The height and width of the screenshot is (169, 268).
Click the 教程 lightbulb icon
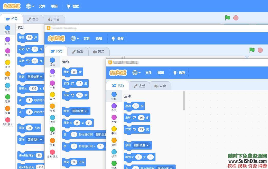(x=68, y=6)
